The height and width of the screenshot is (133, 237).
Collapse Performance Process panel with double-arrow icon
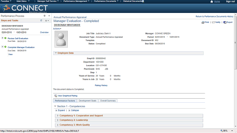click(x=49, y=16)
